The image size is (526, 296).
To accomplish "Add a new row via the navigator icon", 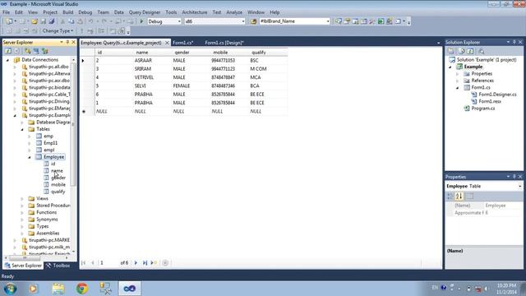I will [x=154, y=263].
